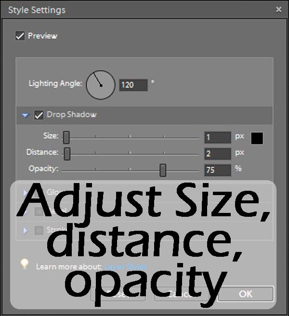The height and width of the screenshot is (316, 289).
Task: Click the Lighting Angle value field
Action: point(133,85)
